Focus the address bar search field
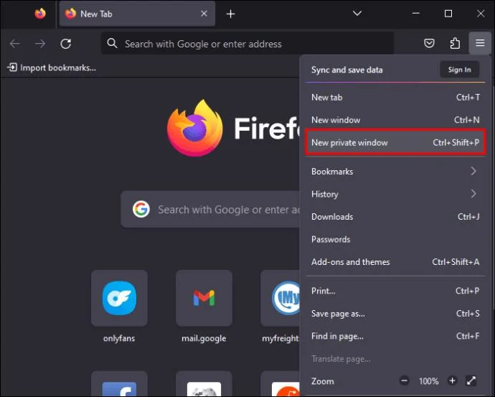This screenshot has width=495, height=397. point(247,43)
